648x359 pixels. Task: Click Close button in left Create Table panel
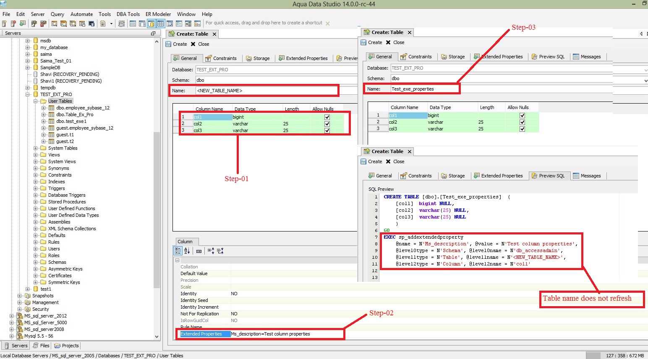click(200, 44)
